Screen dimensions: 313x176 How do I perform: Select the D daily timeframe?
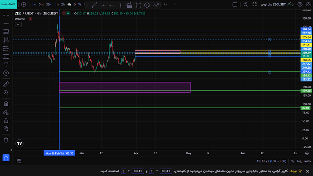[x=75, y=5]
